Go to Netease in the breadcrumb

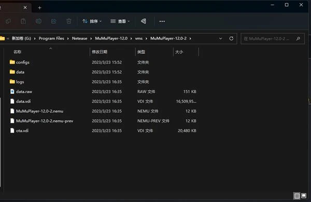pyautogui.click(x=79, y=38)
